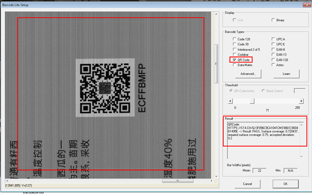Image resolution: width=312 pixels, height=194 pixels.
Task: Enable Code 128 barcode type
Action: coord(234,39)
